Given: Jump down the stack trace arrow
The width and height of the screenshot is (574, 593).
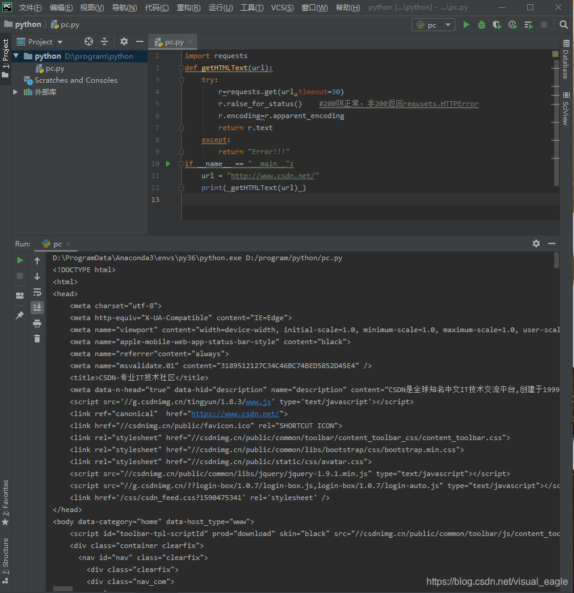Looking at the screenshot, I should coord(37,276).
